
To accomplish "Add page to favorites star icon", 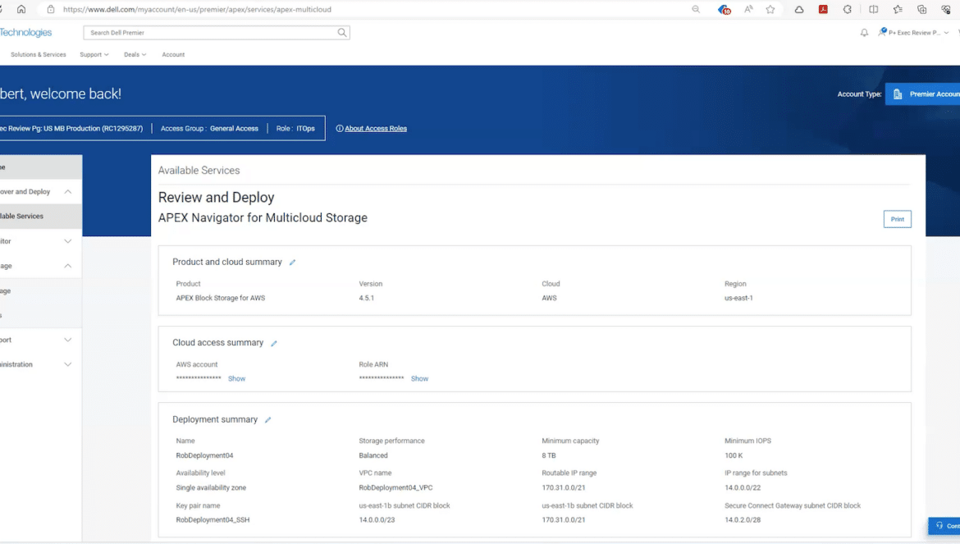I will pyautogui.click(x=770, y=9).
